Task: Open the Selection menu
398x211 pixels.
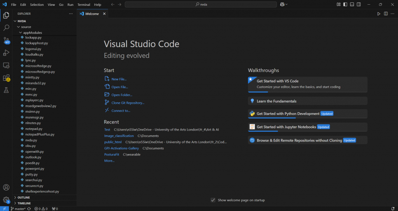Action: [37, 5]
